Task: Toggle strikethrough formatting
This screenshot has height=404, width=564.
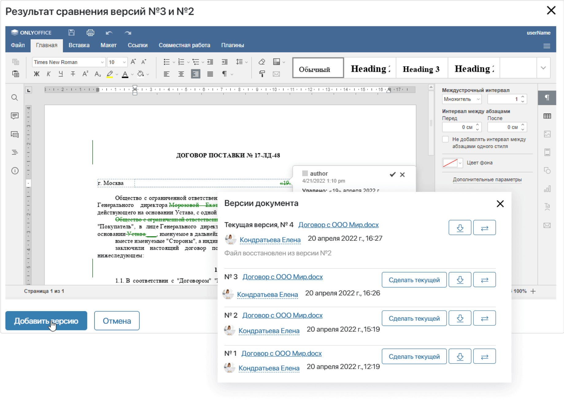Action: [x=73, y=74]
